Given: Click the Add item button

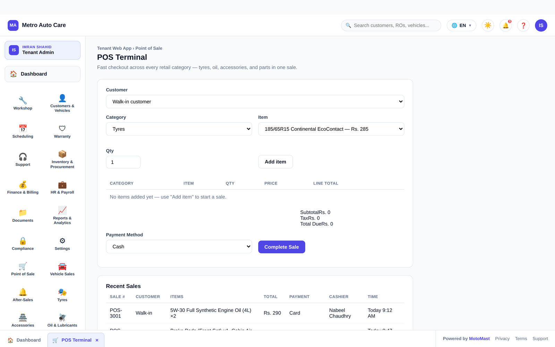Looking at the screenshot, I should tap(275, 162).
